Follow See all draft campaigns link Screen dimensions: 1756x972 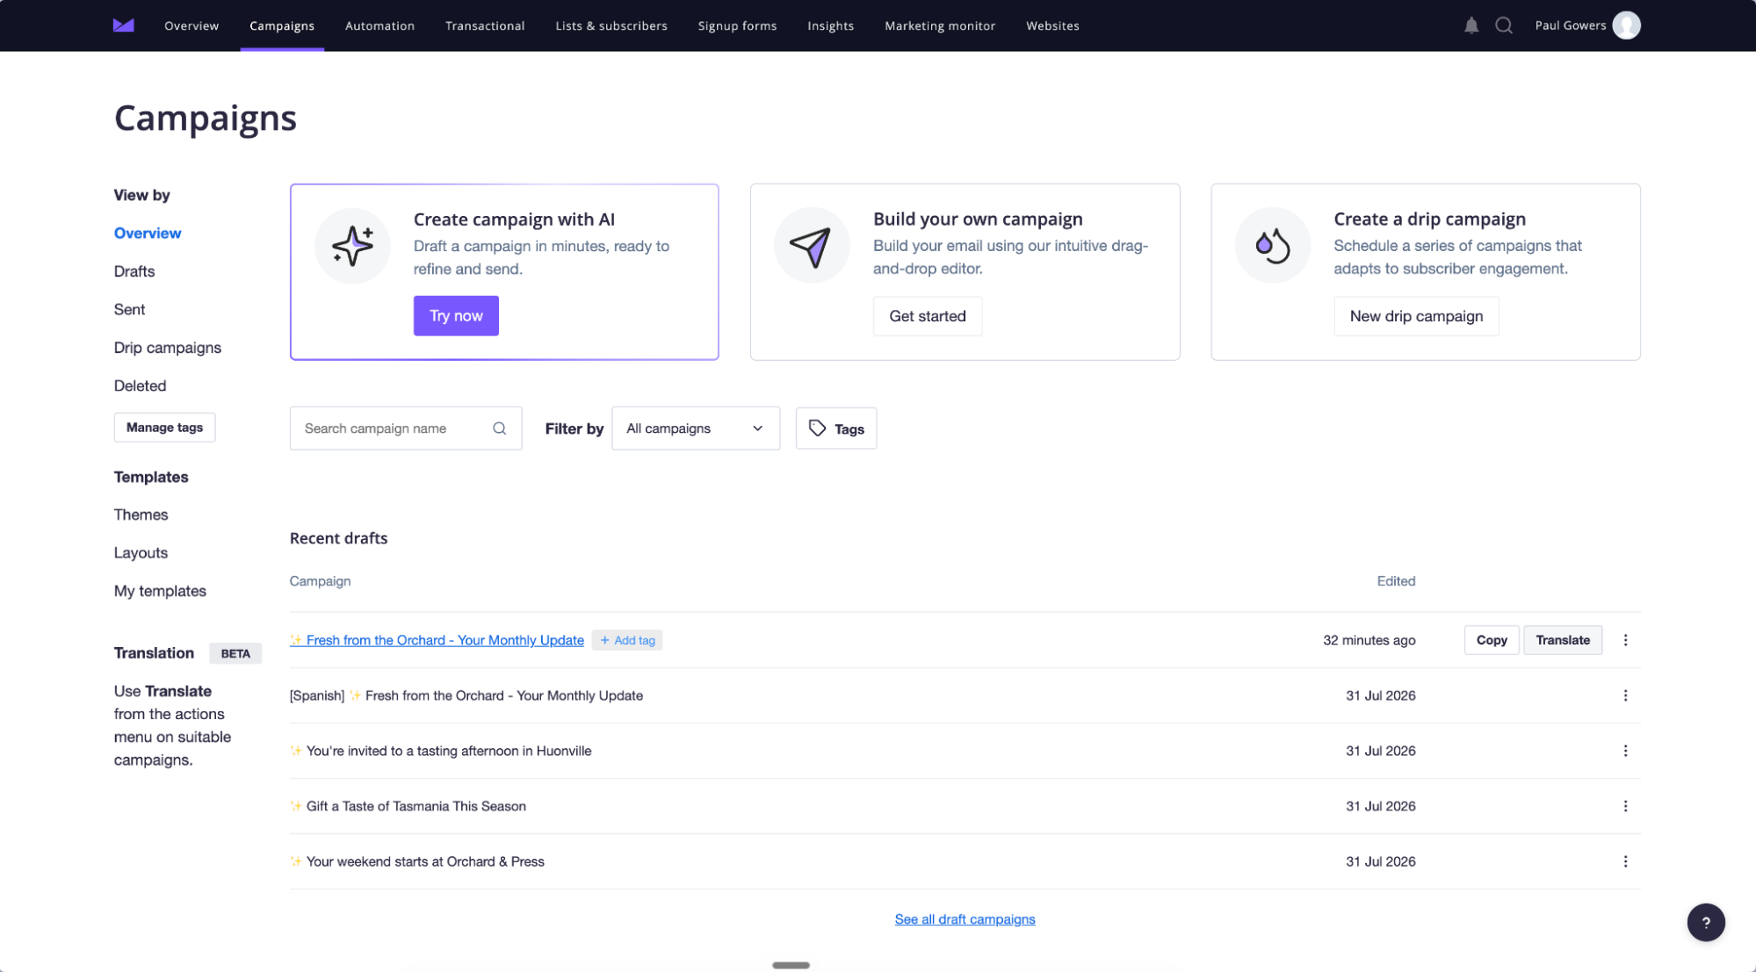(x=965, y=919)
